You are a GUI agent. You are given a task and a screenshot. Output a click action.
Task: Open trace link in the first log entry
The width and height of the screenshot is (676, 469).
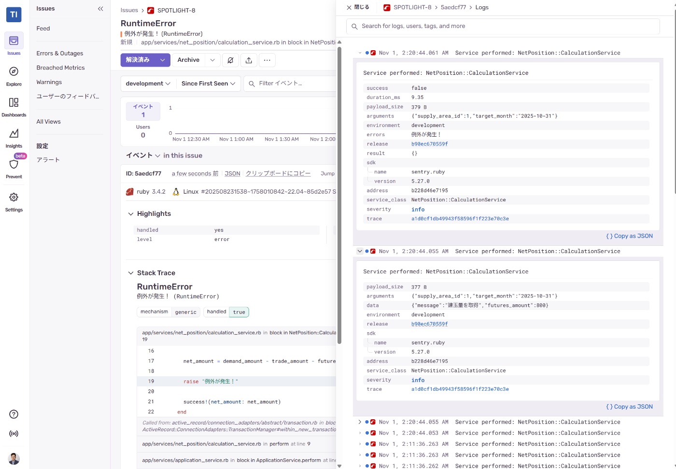[460, 219]
